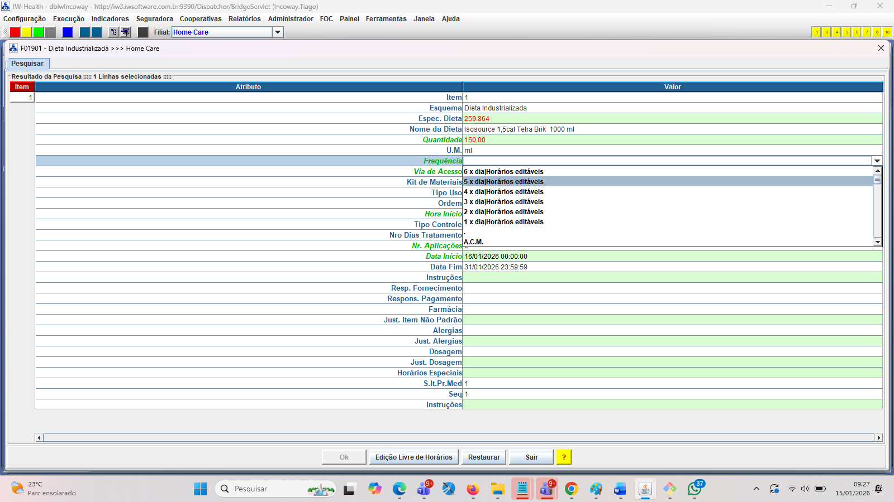Open WhatsApp from the taskbar
Screen dimensions: 894x502
tap(695, 489)
